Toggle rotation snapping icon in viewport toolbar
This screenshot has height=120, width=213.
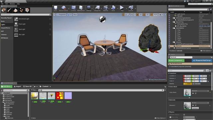[x=144, y=15]
